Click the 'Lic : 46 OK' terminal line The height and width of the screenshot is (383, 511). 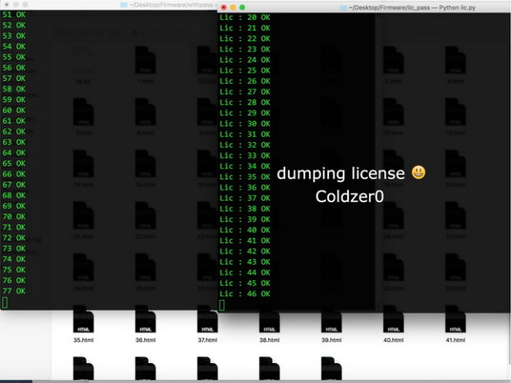point(245,294)
